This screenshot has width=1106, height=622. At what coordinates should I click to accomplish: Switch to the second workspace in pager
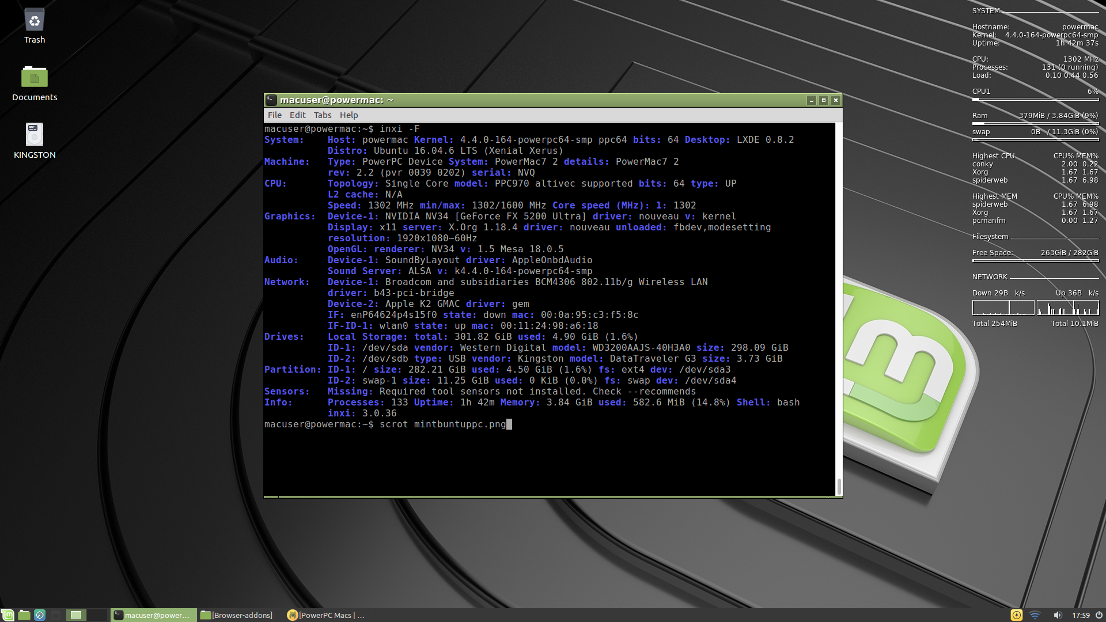tap(97, 615)
